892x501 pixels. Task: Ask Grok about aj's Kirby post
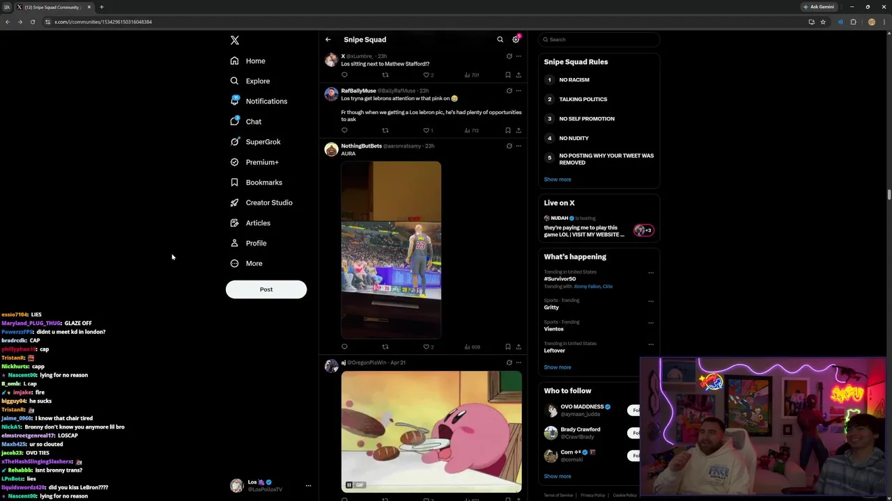click(509, 363)
